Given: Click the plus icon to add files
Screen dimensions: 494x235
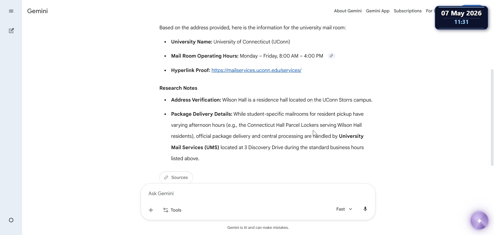Looking at the screenshot, I should tap(151, 210).
